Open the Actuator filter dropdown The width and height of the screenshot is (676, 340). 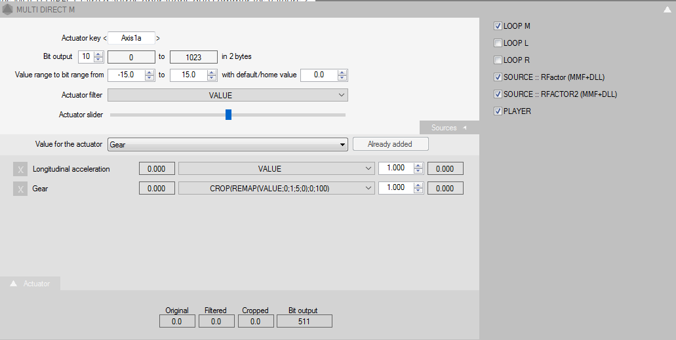point(228,96)
